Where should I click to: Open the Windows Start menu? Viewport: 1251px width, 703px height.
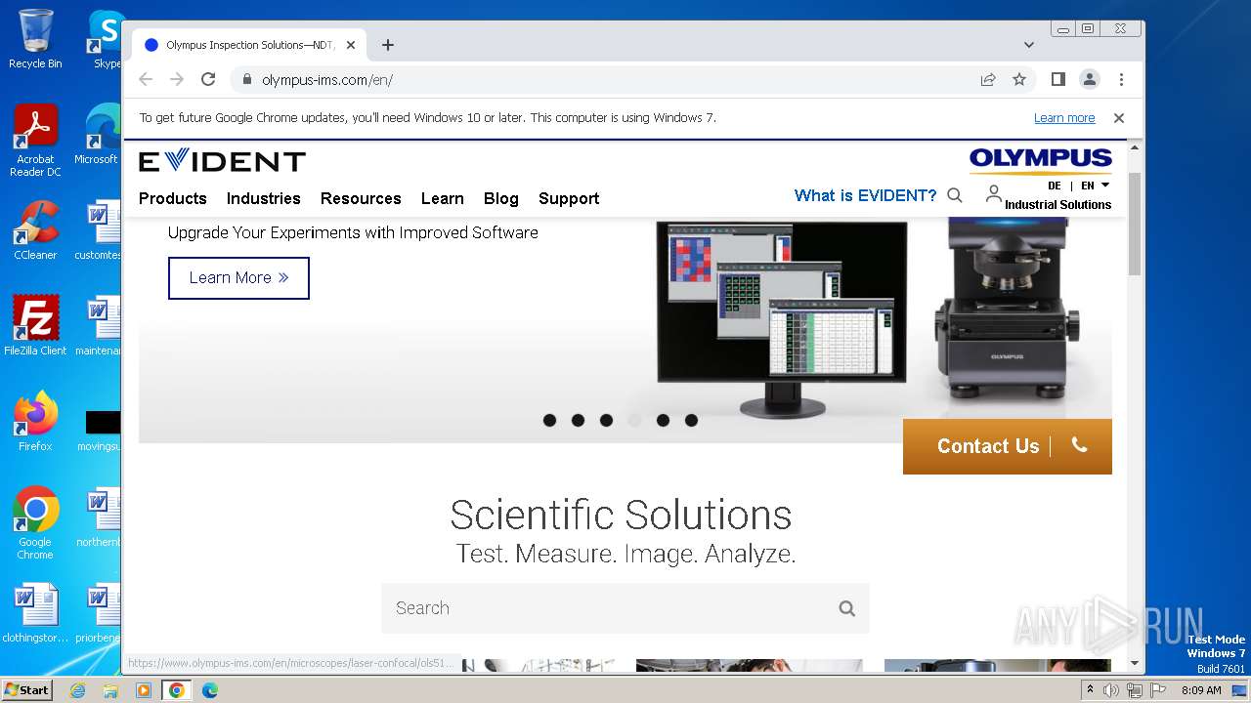[x=26, y=689]
